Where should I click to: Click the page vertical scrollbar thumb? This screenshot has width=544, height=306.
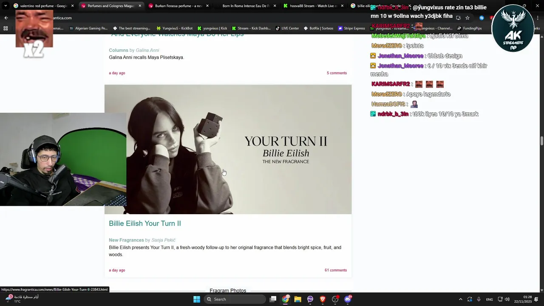(x=542, y=141)
